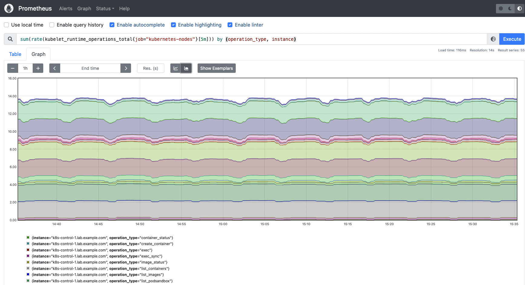Click Show Exemplars button

[x=217, y=68]
